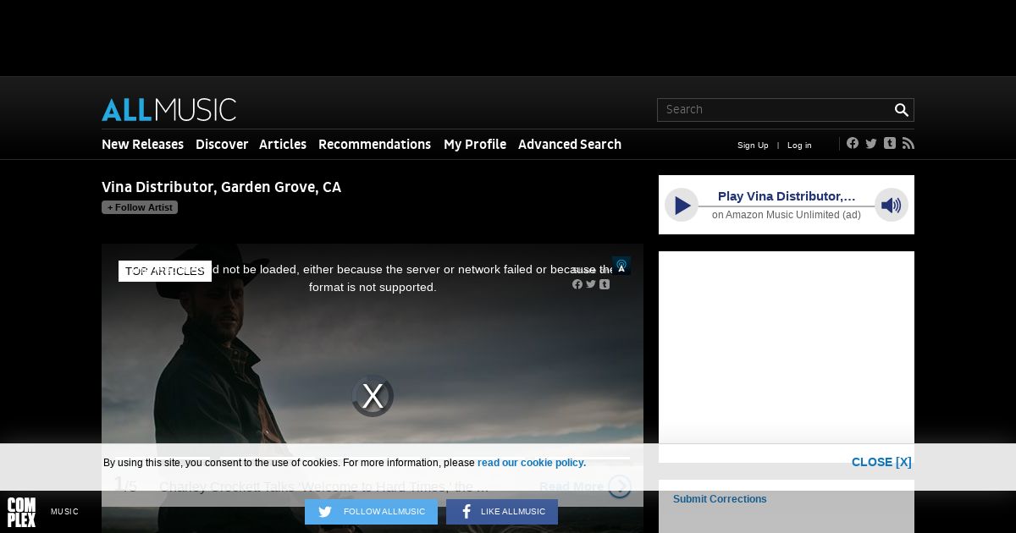Image resolution: width=1016 pixels, height=533 pixels.
Task: Share video on Twitter icon
Action: click(591, 284)
